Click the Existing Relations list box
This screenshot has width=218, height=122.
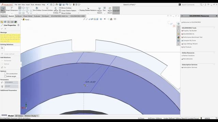point(12,49)
